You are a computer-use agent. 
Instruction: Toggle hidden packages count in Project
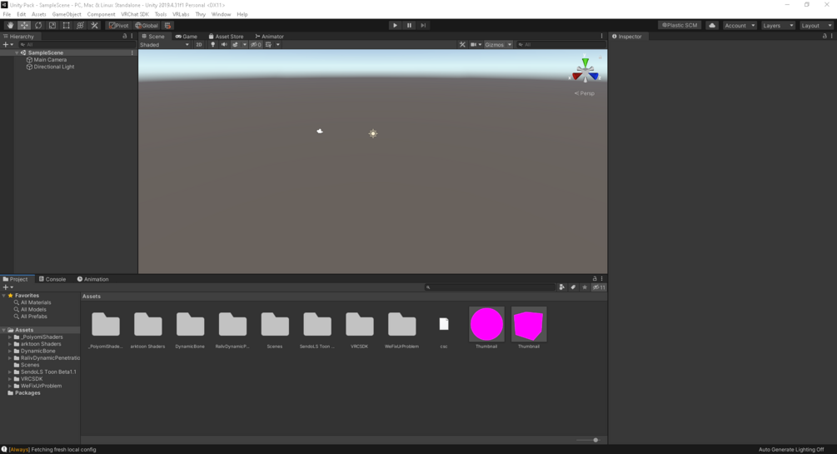[599, 287]
